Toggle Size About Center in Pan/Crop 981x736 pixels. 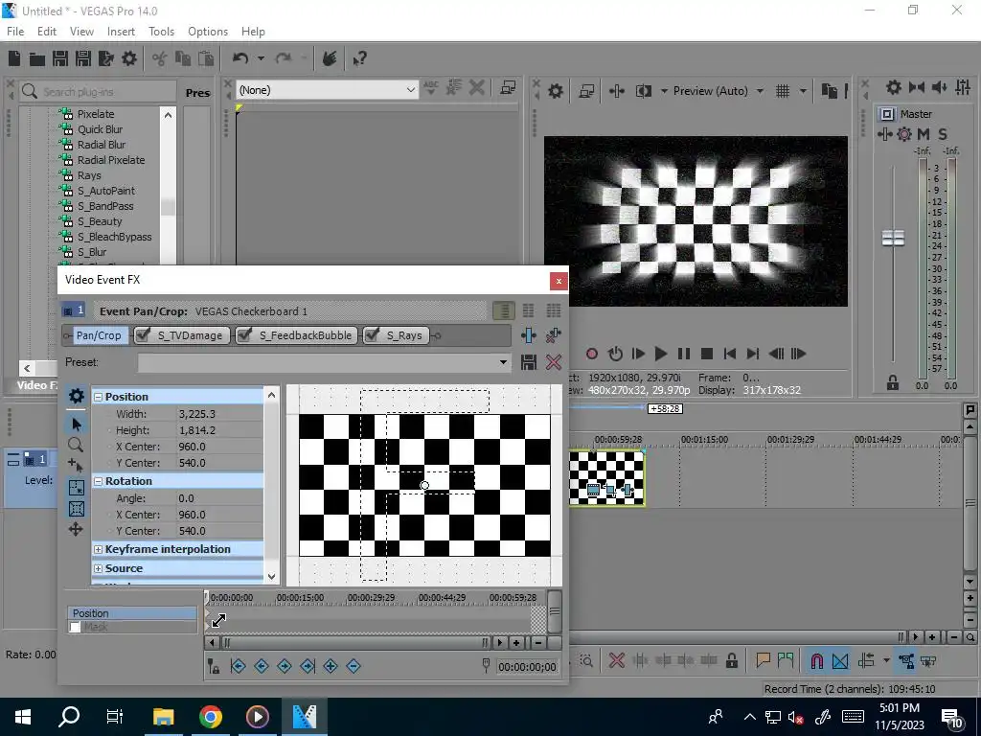click(76, 509)
